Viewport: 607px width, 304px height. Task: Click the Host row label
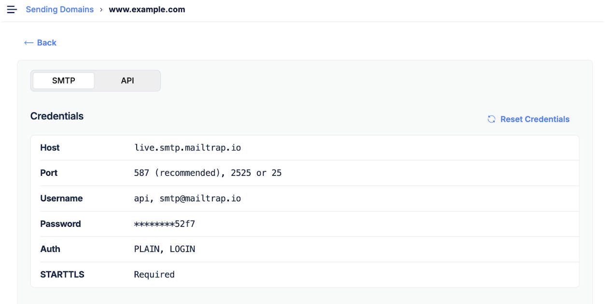pyautogui.click(x=50, y=147)
